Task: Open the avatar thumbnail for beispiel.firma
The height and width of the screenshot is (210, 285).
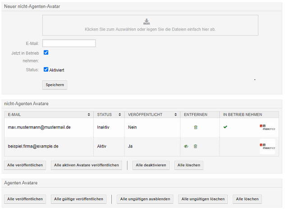Action: click(267, 146)
